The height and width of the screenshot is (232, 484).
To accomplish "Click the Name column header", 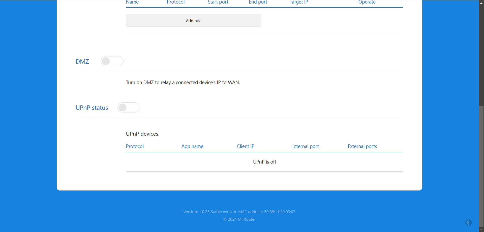I will 132,2.
